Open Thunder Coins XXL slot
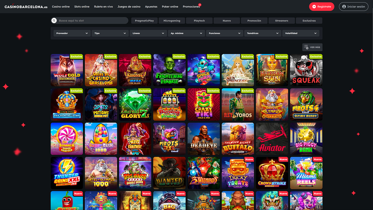This screenshot has height=210, width=373. (x=67, y=173)
